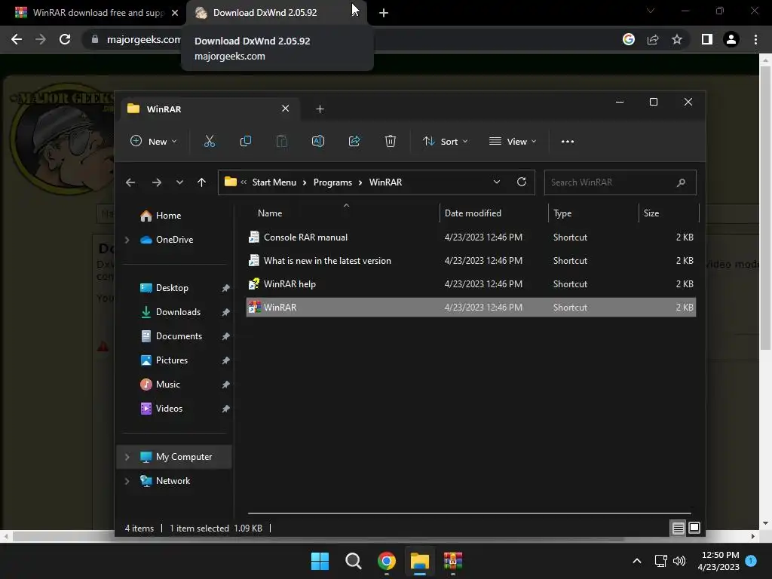Show hidden system tray icons
Screen dimensions: 772x579
pos(636,561)
